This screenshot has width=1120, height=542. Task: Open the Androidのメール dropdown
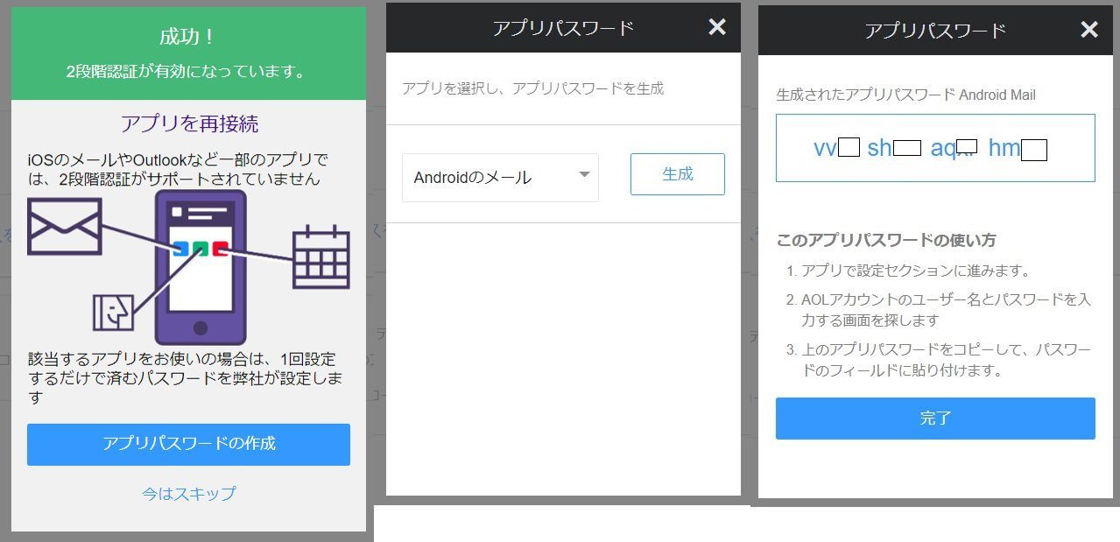pos(500,178)
